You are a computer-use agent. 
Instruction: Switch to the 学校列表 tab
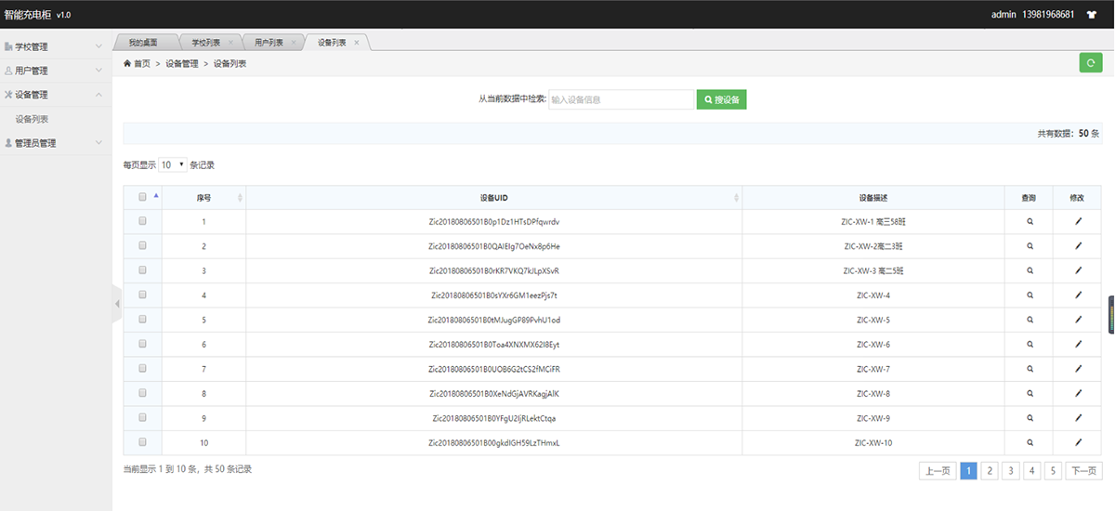click(206, 43)
